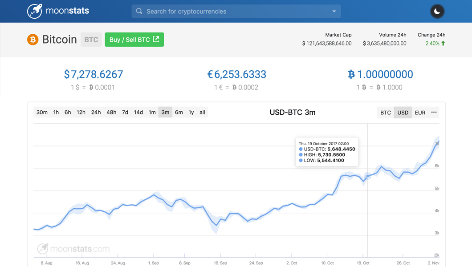Click the 18. Oct x-axis label
The width and height of the screenshot is (472, 267).
point(363,263)
